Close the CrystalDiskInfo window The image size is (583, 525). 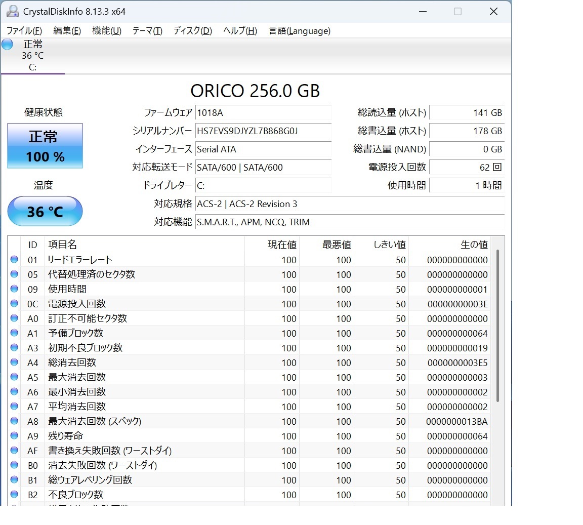click(493, 12)
